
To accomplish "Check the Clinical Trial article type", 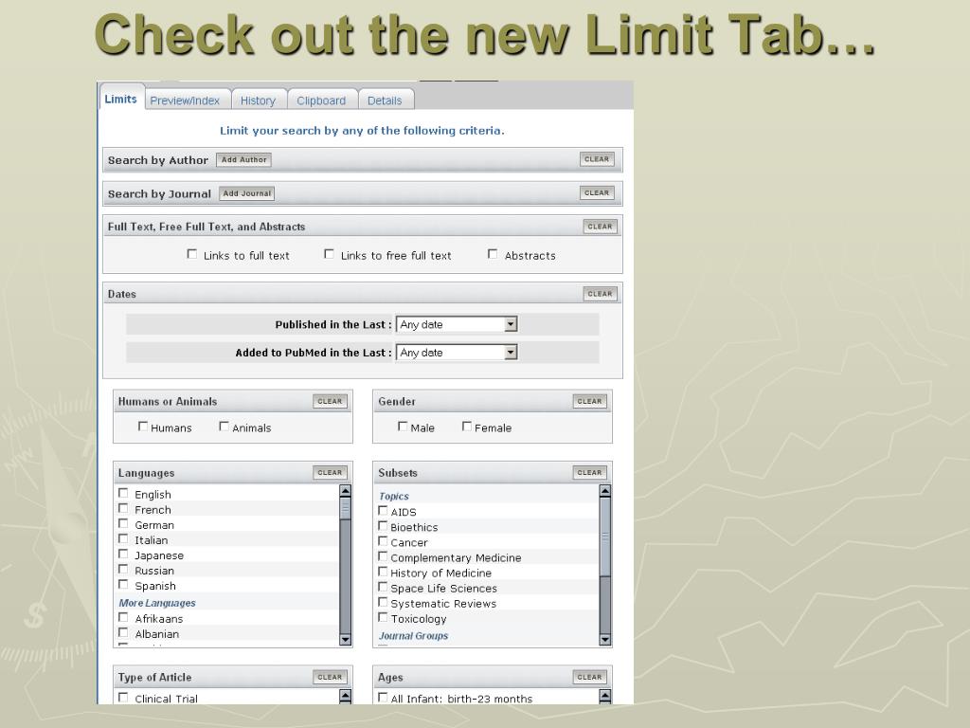I will [x=123, y=697].
